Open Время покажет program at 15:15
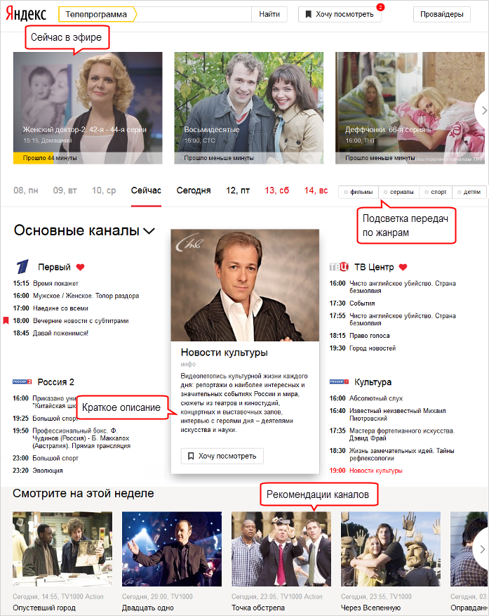 (55, 284)
